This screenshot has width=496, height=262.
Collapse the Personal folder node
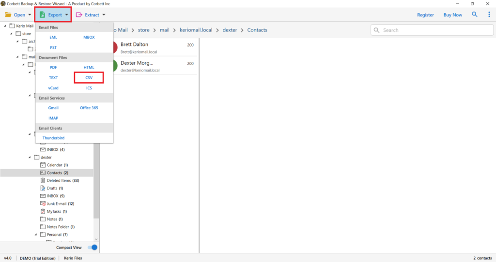(36, 234)
